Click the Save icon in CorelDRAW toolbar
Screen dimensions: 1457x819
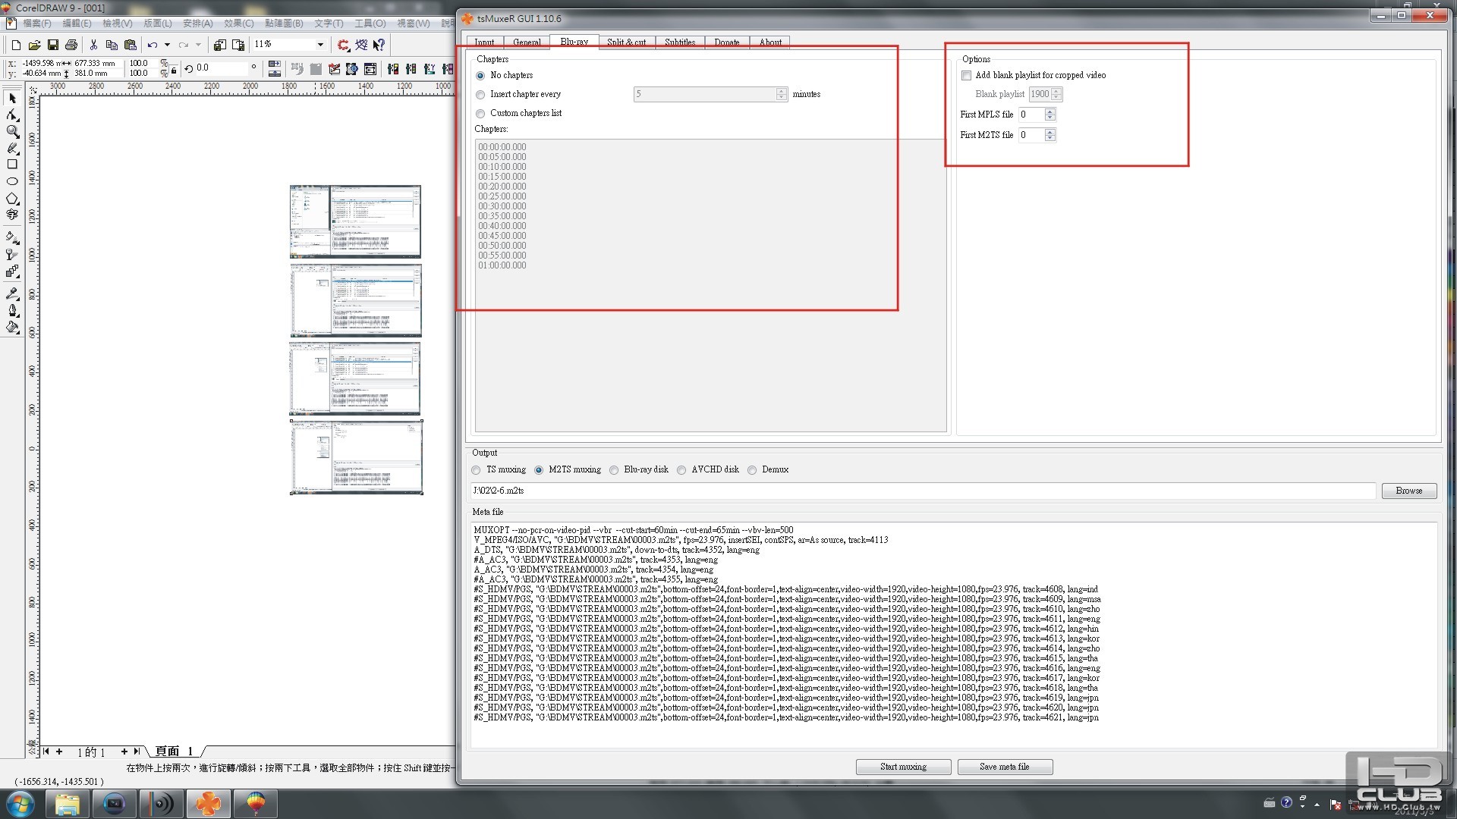(x=53, y=45)
